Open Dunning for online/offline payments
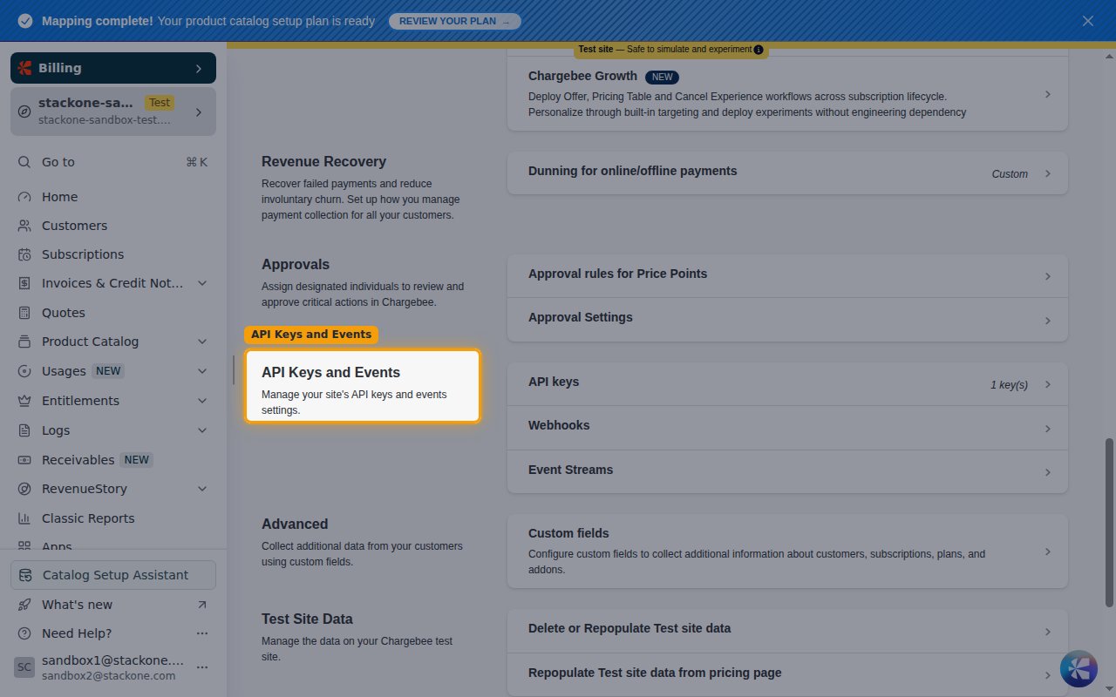1116x697 pixels. click(x=787, y=173)
